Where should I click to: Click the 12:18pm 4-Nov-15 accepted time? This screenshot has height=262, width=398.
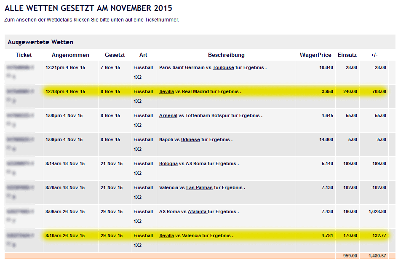pyautogui.click(x=65, y=92)
